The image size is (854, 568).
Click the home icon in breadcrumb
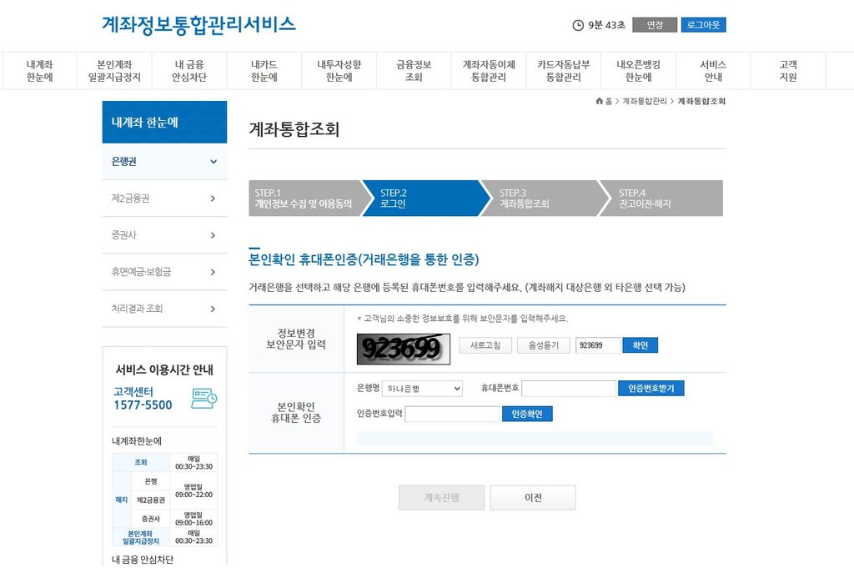[x=599, y=101]
